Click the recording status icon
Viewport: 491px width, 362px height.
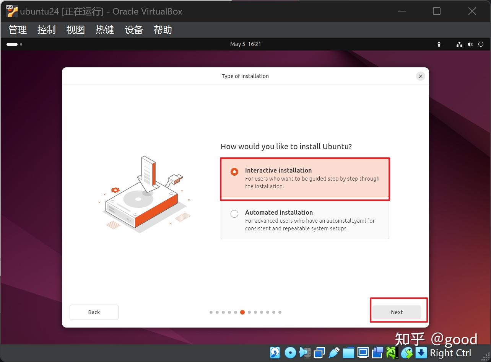(x=377, y=352)
